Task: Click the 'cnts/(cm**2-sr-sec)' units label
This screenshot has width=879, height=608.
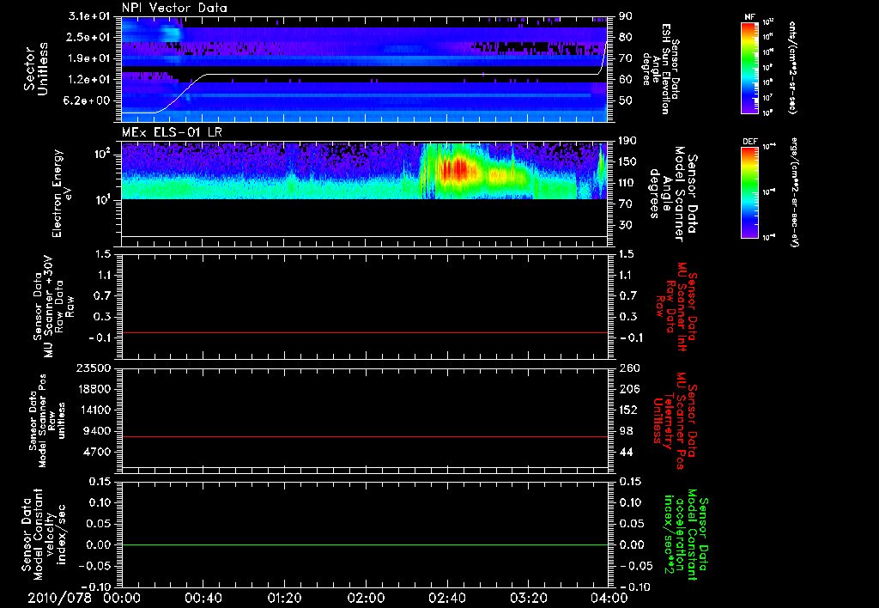Action: [792, 67]
